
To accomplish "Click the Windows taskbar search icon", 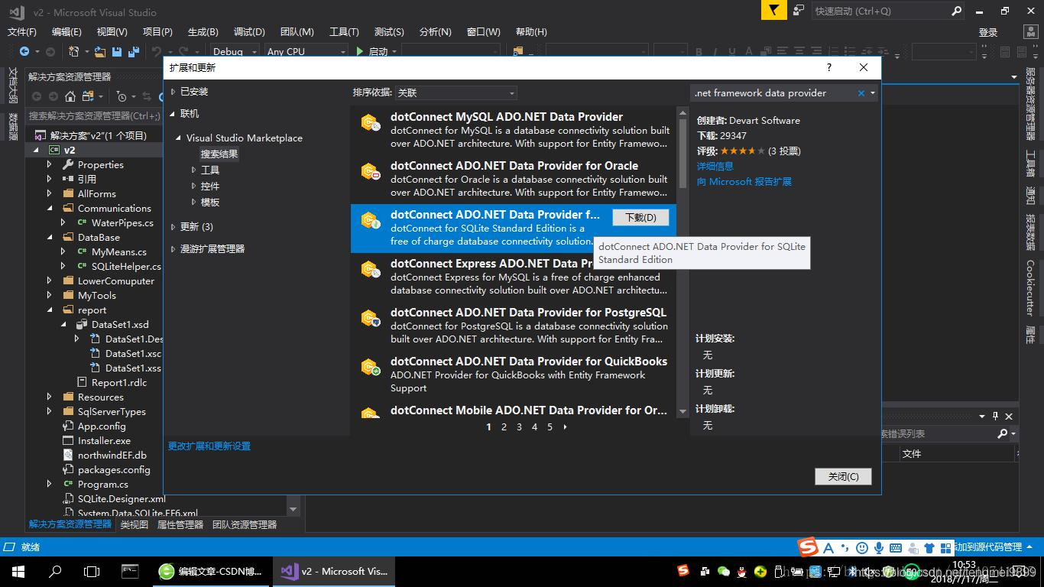I will [x=55, y=571].
